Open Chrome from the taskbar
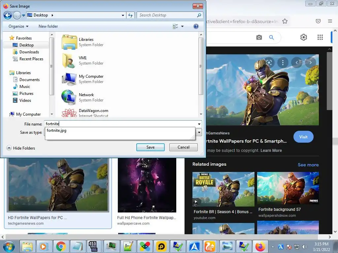Screen dimensions: 338x253 point(61,246)
